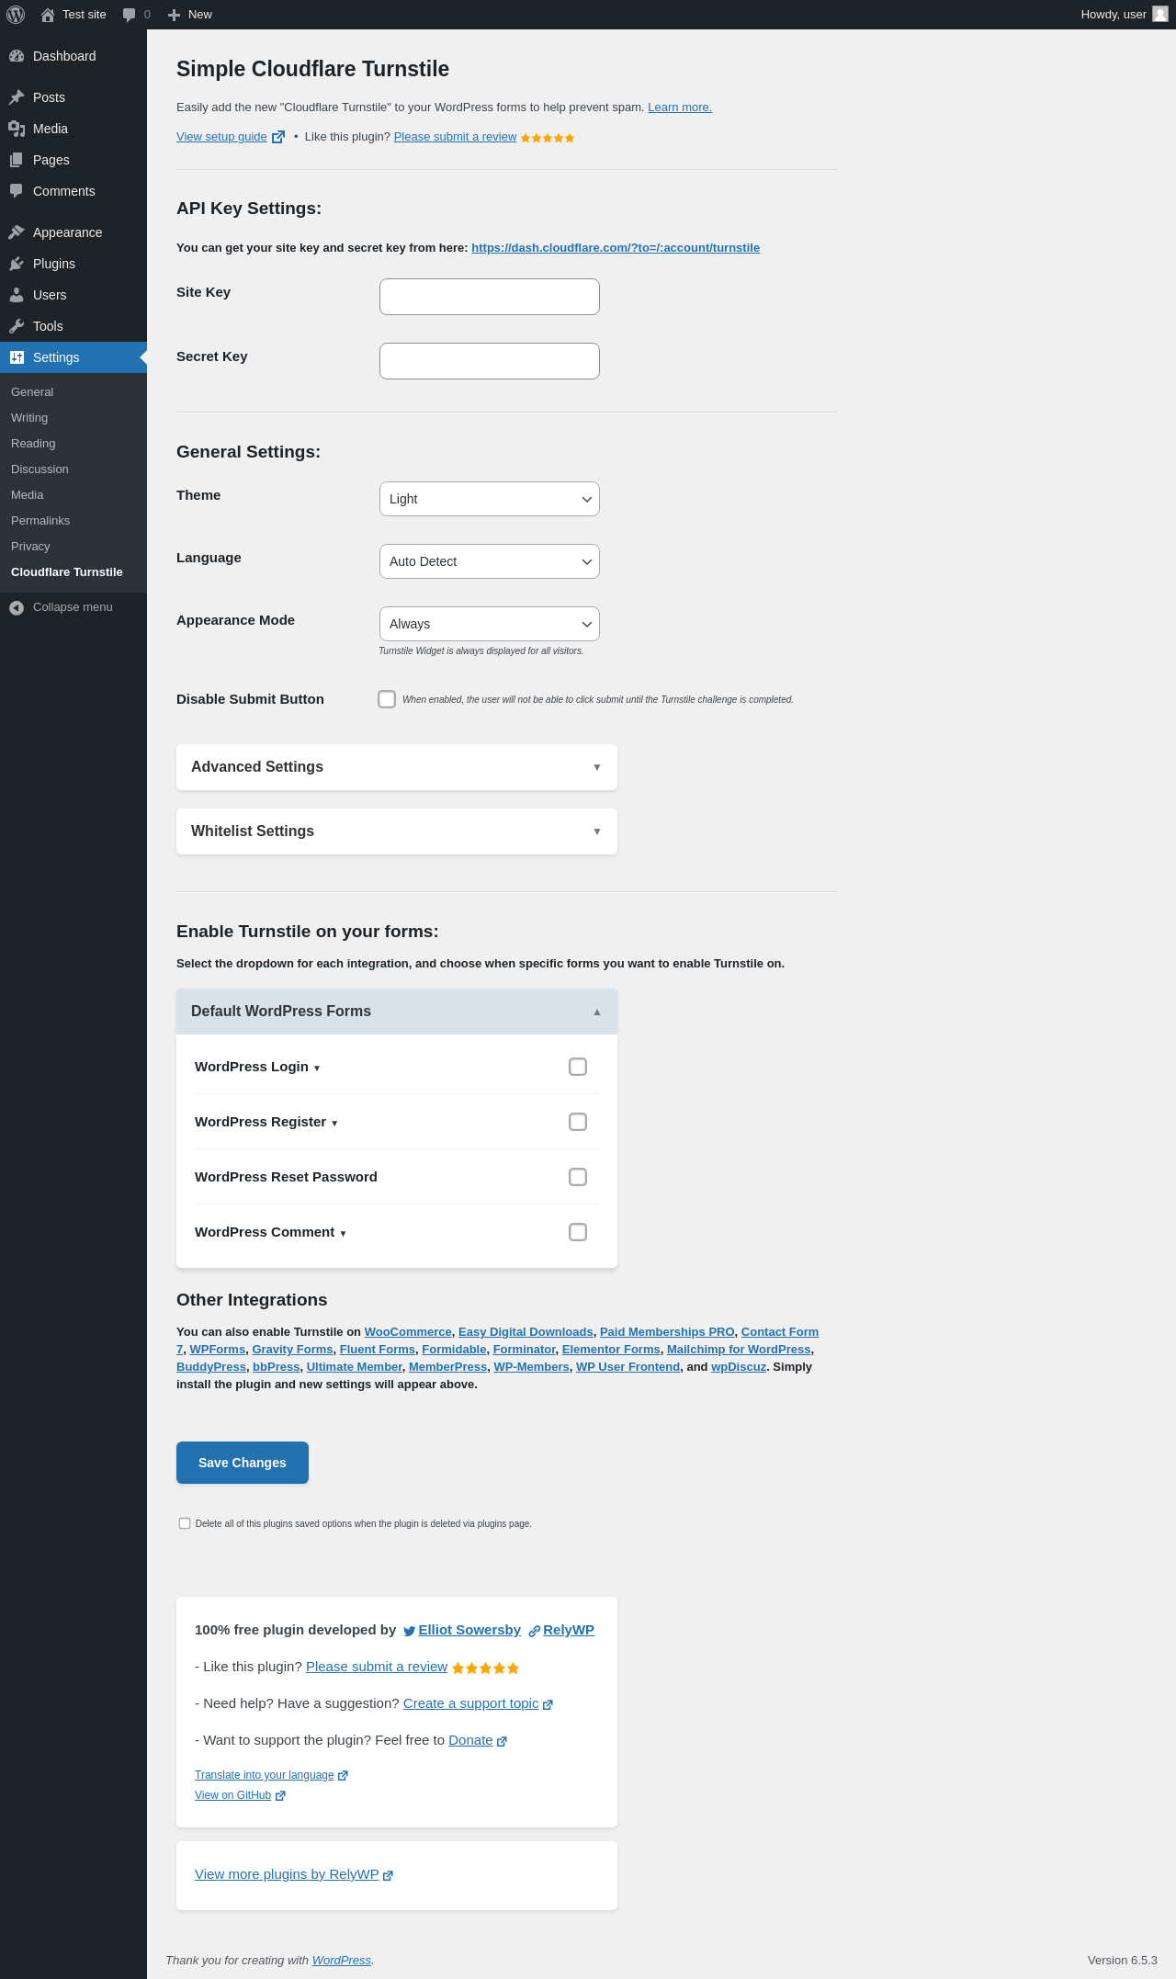Enable the Disable Submit Button checkbox
The image size is (1176, 1979).
[387, 699]
